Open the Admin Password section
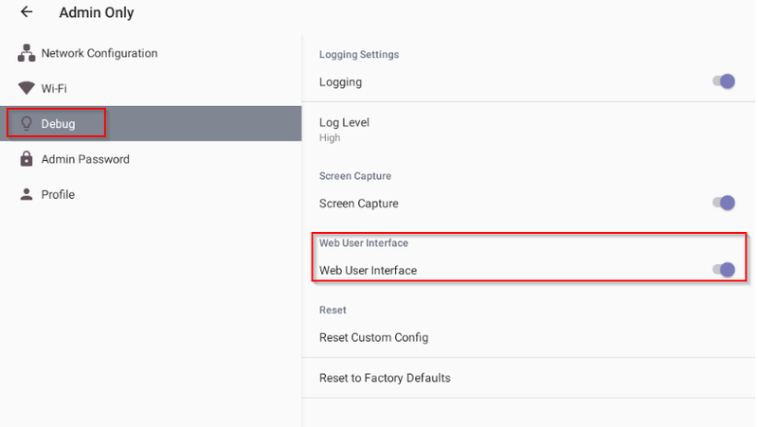 pos(151,159)
